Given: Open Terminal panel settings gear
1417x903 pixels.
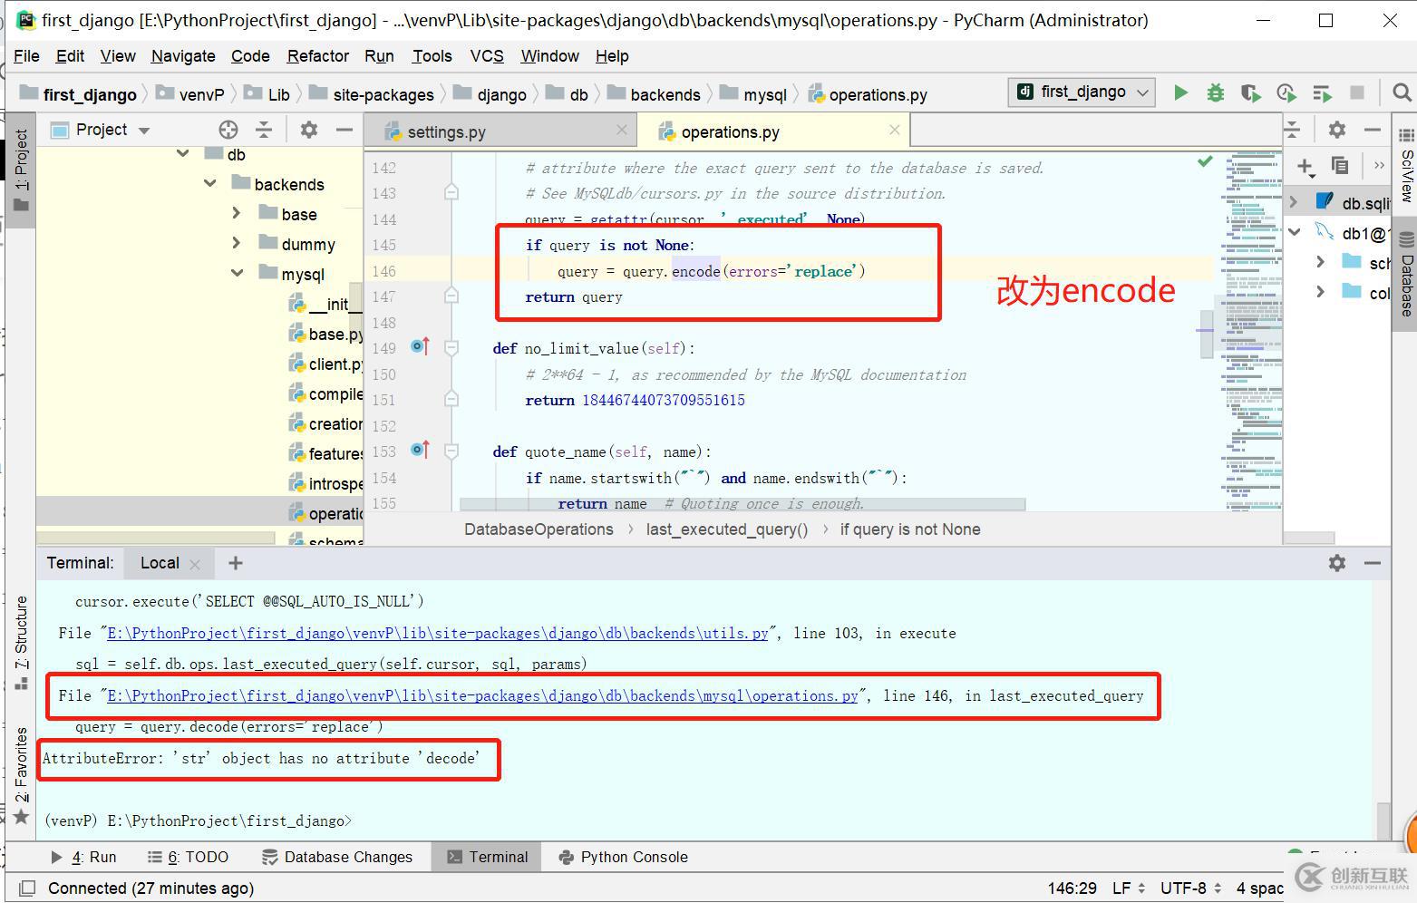Looking at the screenshot, I should 1337,563.
